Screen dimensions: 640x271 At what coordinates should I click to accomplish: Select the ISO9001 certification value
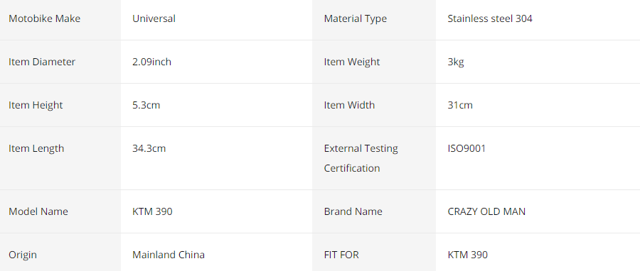tap(466, 148)
